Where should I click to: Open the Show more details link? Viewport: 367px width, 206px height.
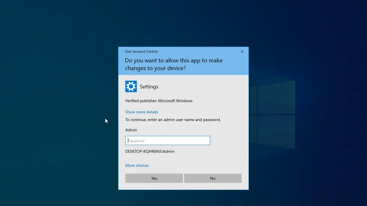coord(142,112)
